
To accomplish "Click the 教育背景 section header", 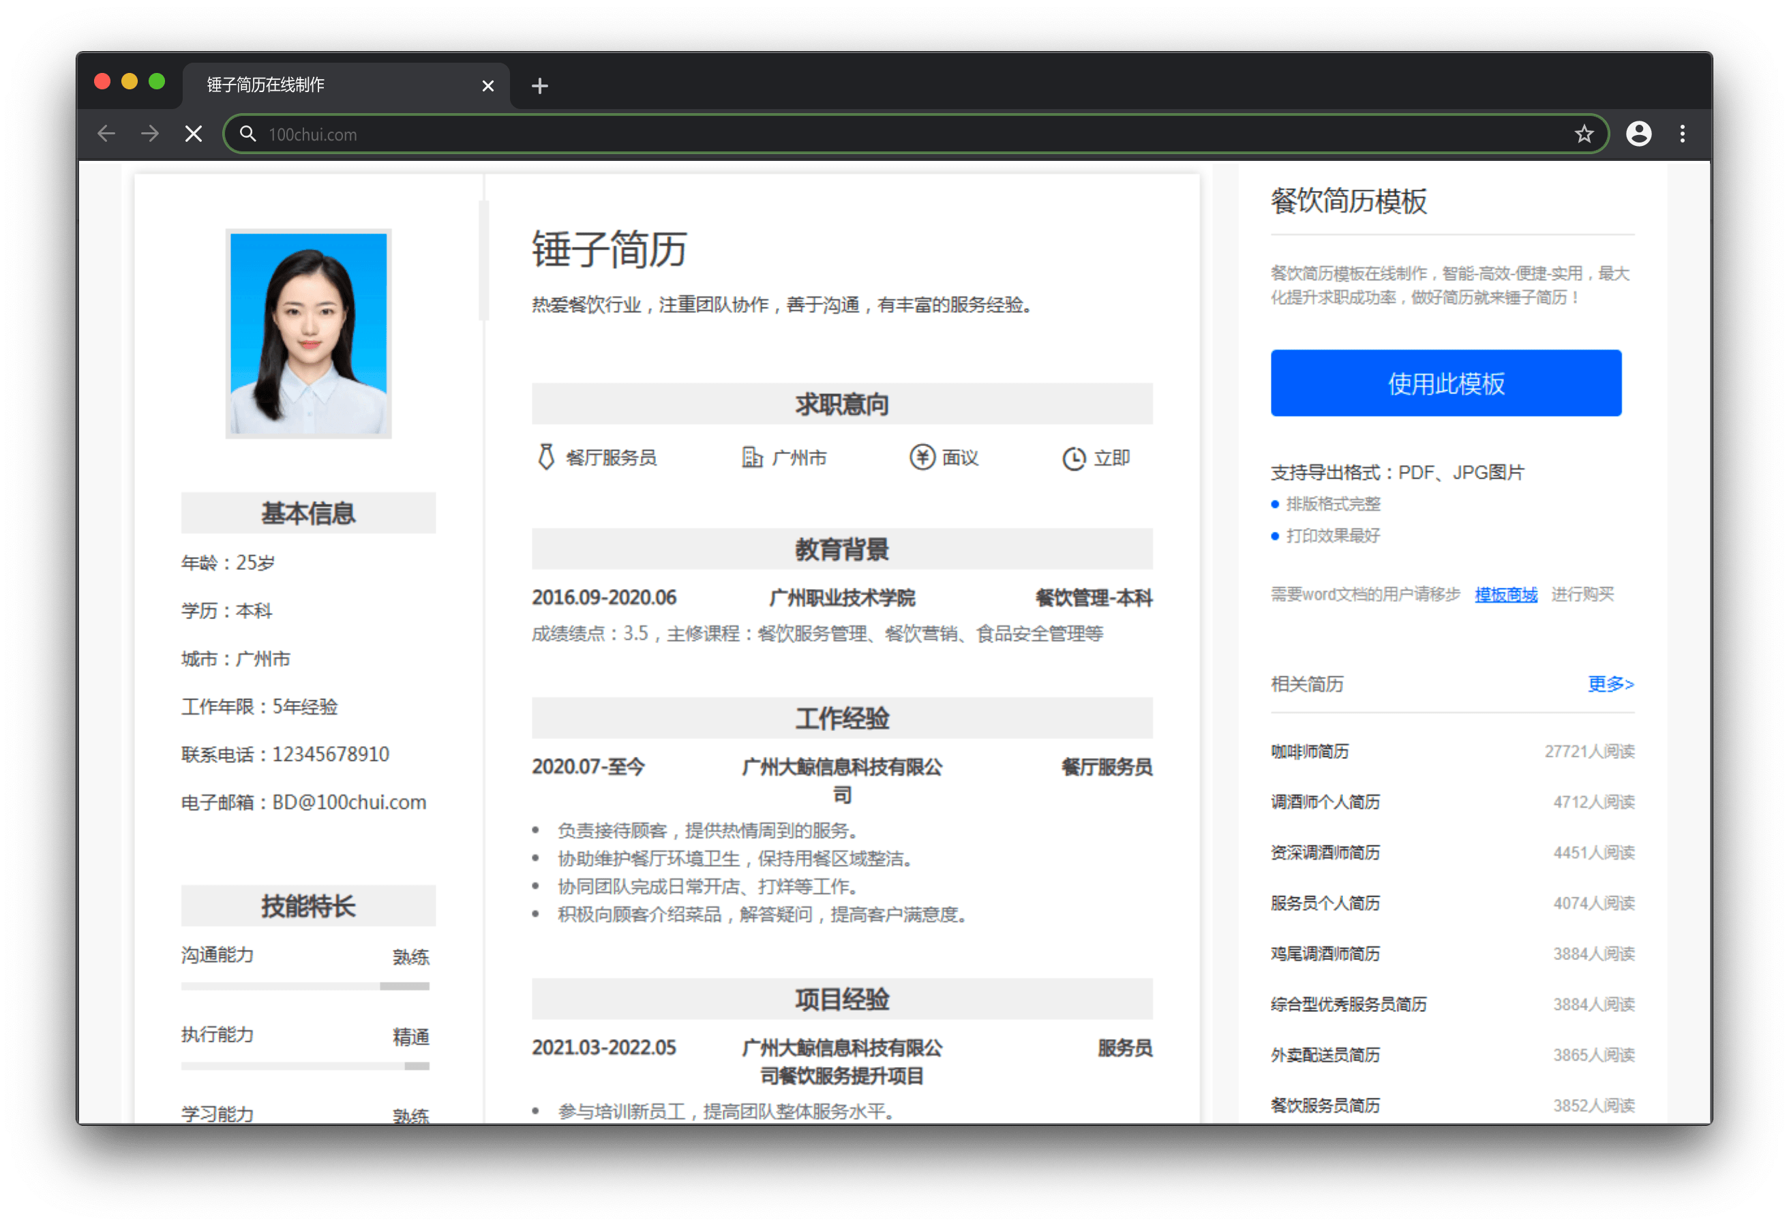I will tap(841, 548).
